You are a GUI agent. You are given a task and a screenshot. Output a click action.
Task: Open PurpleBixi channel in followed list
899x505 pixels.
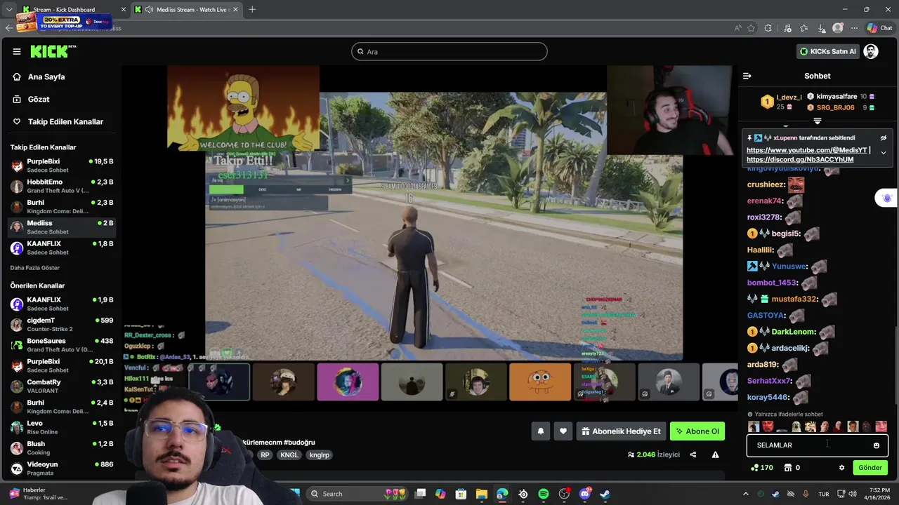coord(62,166)
